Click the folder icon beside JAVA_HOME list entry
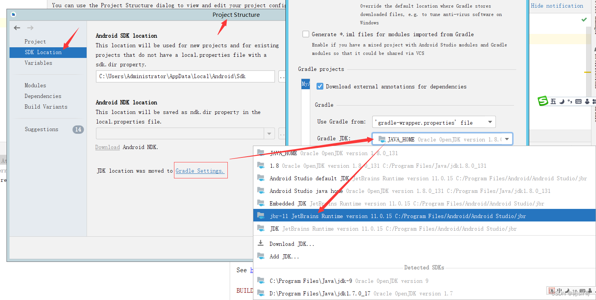 (261, 152)
